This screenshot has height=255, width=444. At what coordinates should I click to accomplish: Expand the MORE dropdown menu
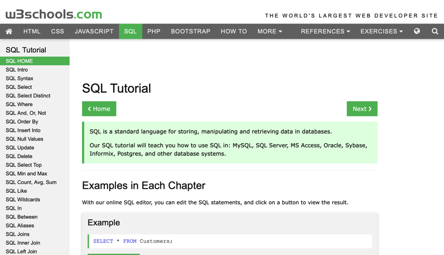(x=270, y=31)
